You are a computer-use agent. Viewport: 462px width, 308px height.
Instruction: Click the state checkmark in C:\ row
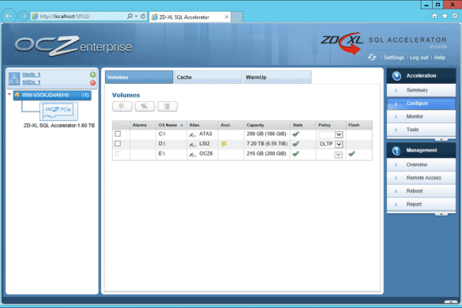point(295,134)
